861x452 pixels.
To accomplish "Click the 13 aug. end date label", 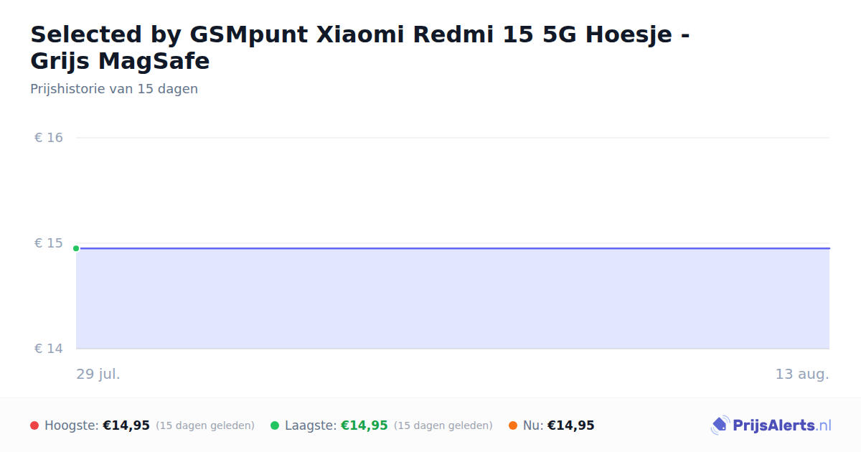I will pyautogui.click(x=802, y=374).
